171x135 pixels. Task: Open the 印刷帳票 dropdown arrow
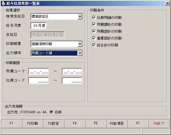point(80,44)
